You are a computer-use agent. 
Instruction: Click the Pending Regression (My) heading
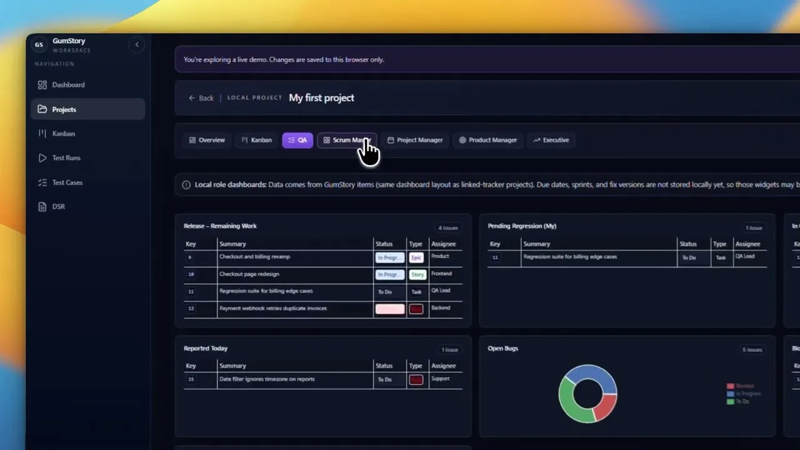pos(522,226)
